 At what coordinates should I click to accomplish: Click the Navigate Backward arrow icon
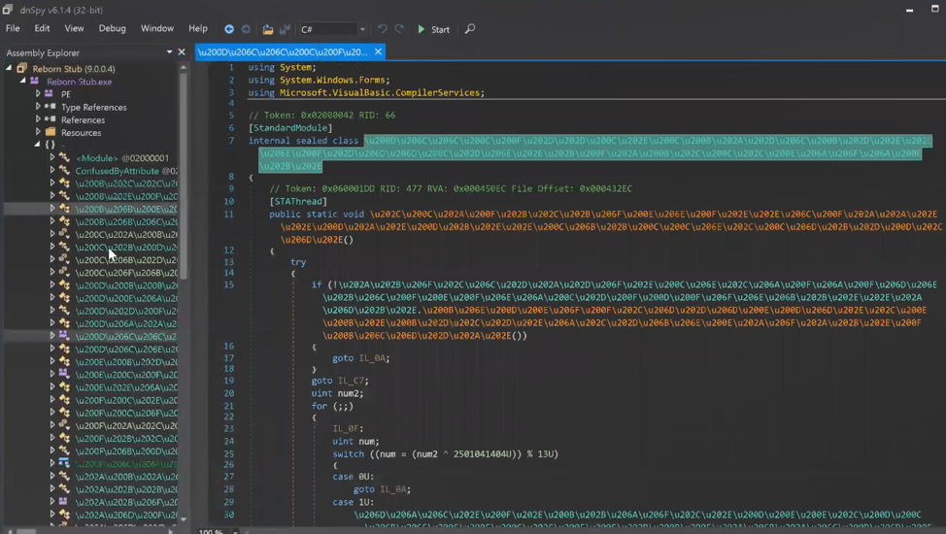point(229,29)
